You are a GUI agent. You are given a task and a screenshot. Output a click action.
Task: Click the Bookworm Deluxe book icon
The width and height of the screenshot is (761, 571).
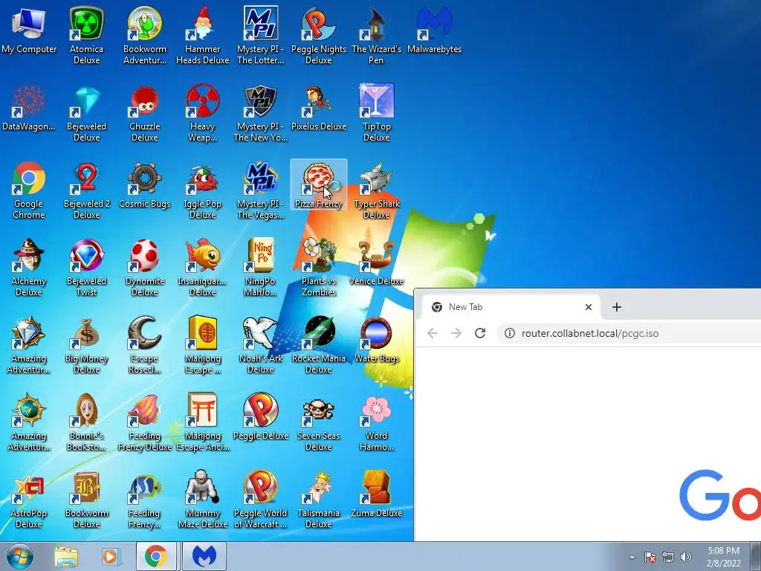(86, 500)
